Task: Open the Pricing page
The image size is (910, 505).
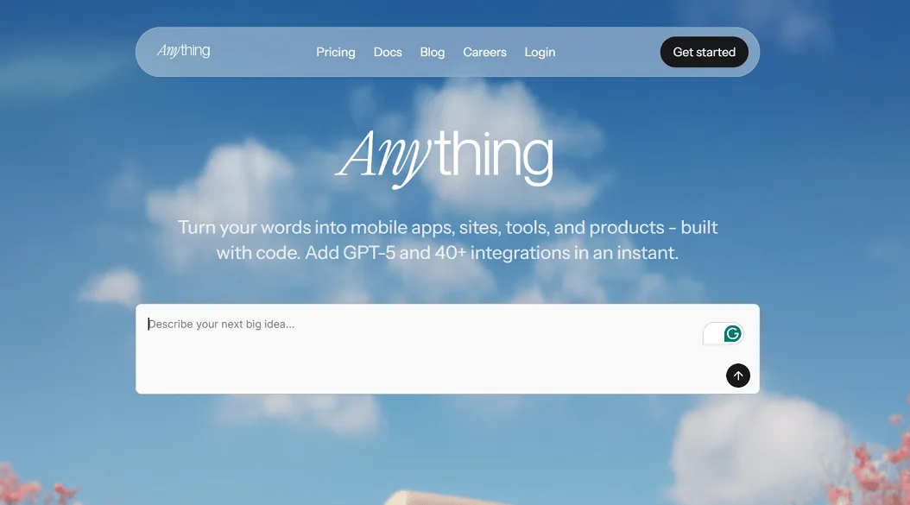Action: pyautogui.click(x=336, y=53)
